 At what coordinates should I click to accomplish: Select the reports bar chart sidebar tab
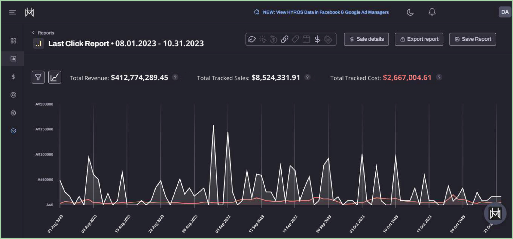coord(13,59)
